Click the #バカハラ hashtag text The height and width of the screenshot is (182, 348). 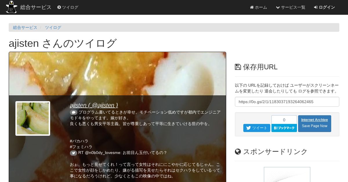79,141
